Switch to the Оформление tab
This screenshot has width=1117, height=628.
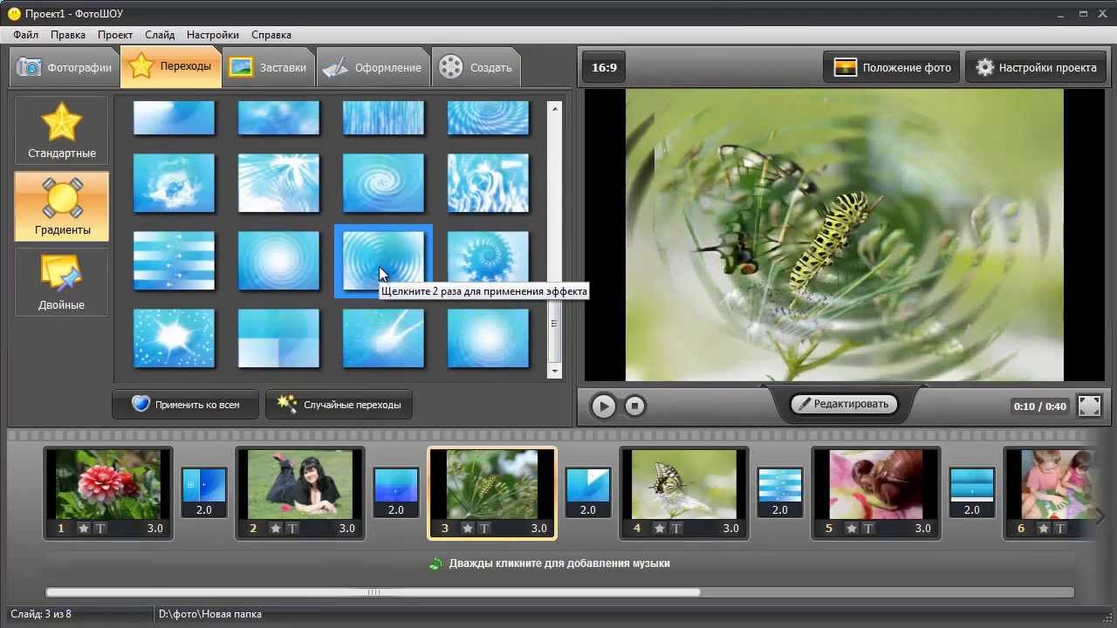[x=373, y=67]
